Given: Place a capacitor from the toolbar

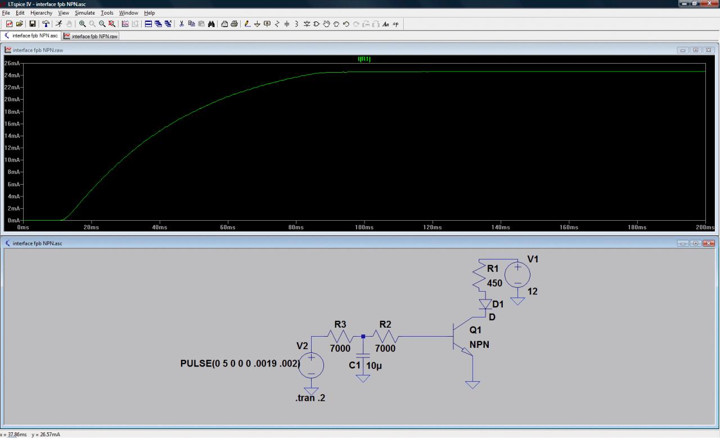Looking at the screenshot, I should tap(286, 24).
